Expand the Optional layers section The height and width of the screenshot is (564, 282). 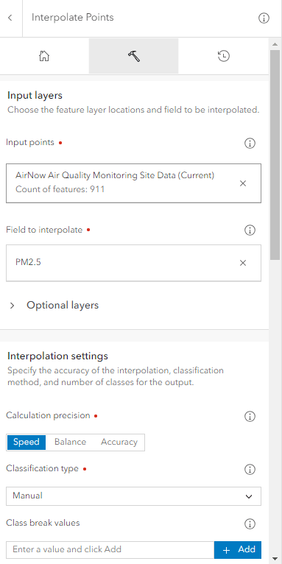point(54,306)
